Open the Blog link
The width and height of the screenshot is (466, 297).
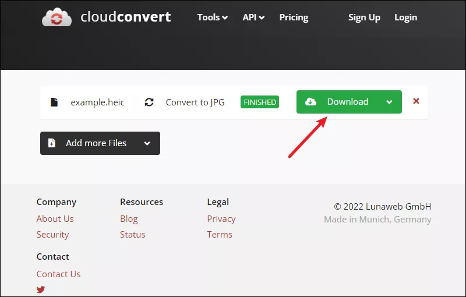coord(129,219)
